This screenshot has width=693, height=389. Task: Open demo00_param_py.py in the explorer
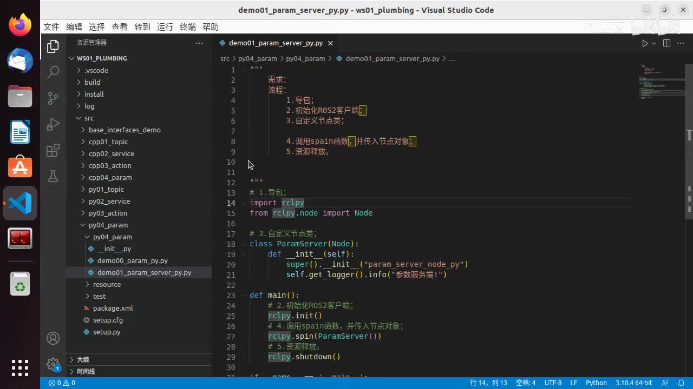133,260
